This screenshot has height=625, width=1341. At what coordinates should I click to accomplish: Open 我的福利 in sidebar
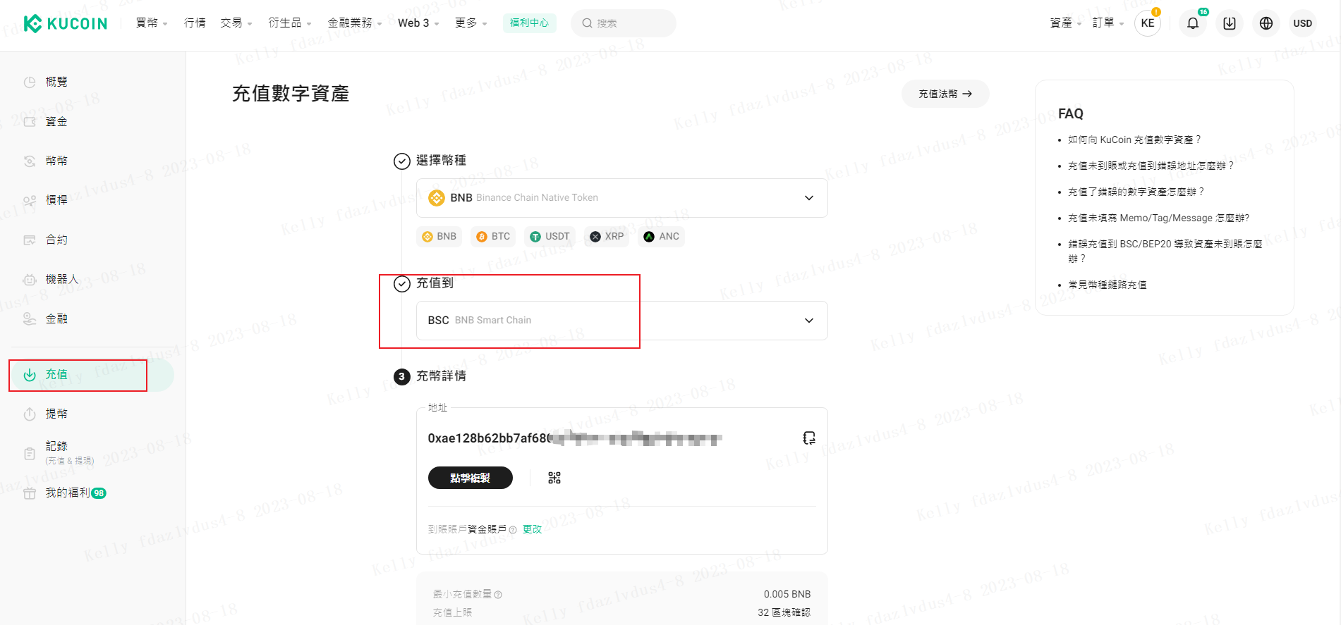65,493
